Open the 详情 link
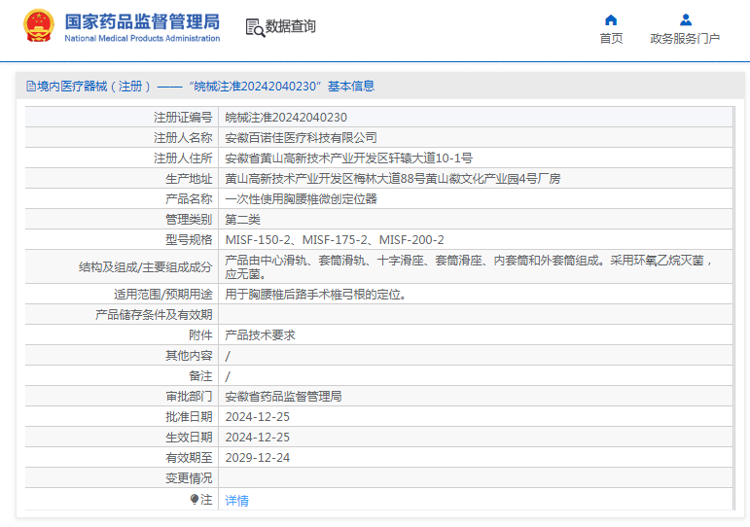The height and width of the screenshot is (527, 750). (236, 500)
